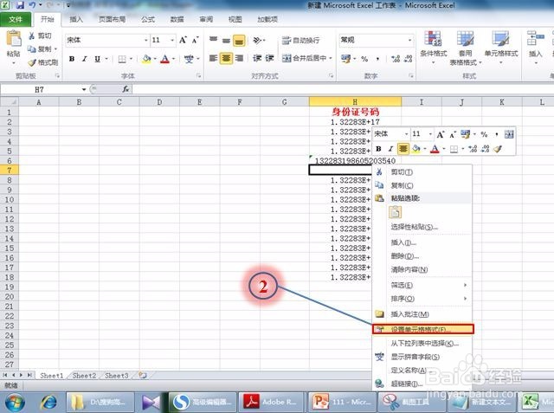
Task: Open Adobe Reader from the taskbar
Action: point(271,402)
